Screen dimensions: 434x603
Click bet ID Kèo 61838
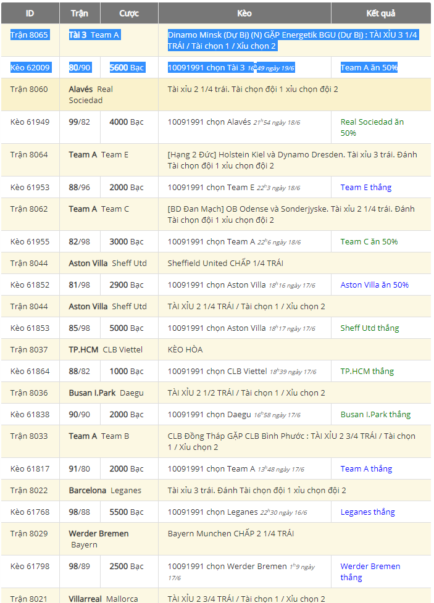30,414
